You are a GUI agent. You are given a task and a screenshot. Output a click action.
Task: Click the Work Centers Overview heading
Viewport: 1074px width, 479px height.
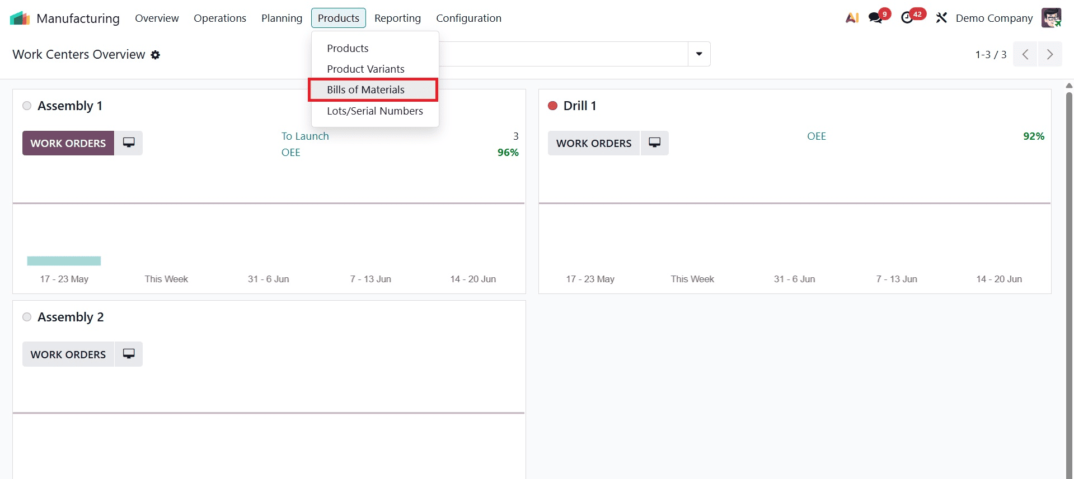[79, 54]
